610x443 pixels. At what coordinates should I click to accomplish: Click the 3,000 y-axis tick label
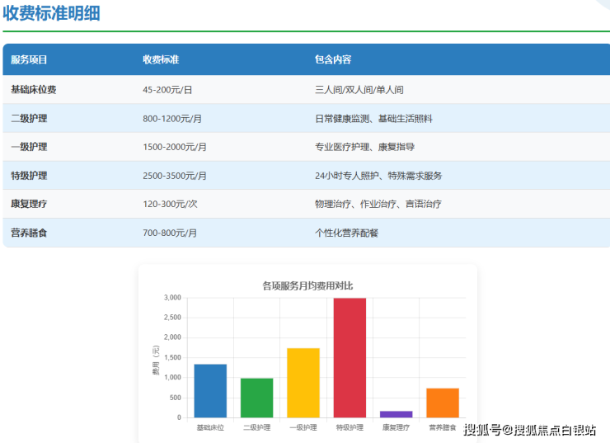click(x=172, y=298)
